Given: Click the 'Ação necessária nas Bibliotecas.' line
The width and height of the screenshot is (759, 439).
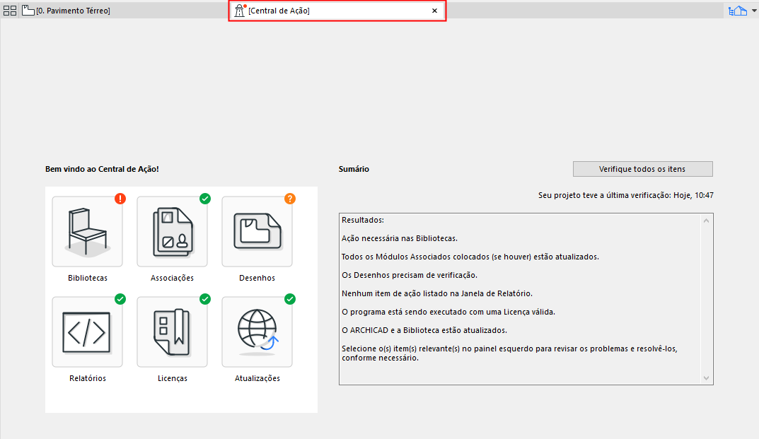Looking at the screenshot, I should click(400, 238).
